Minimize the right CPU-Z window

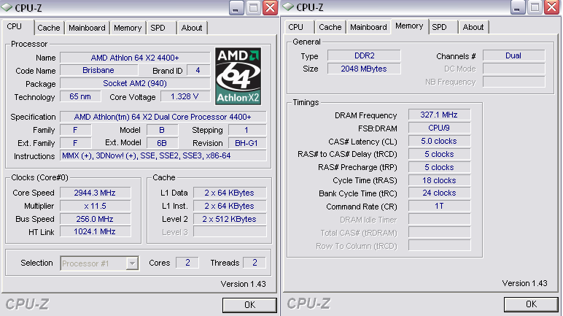[517, 7]
